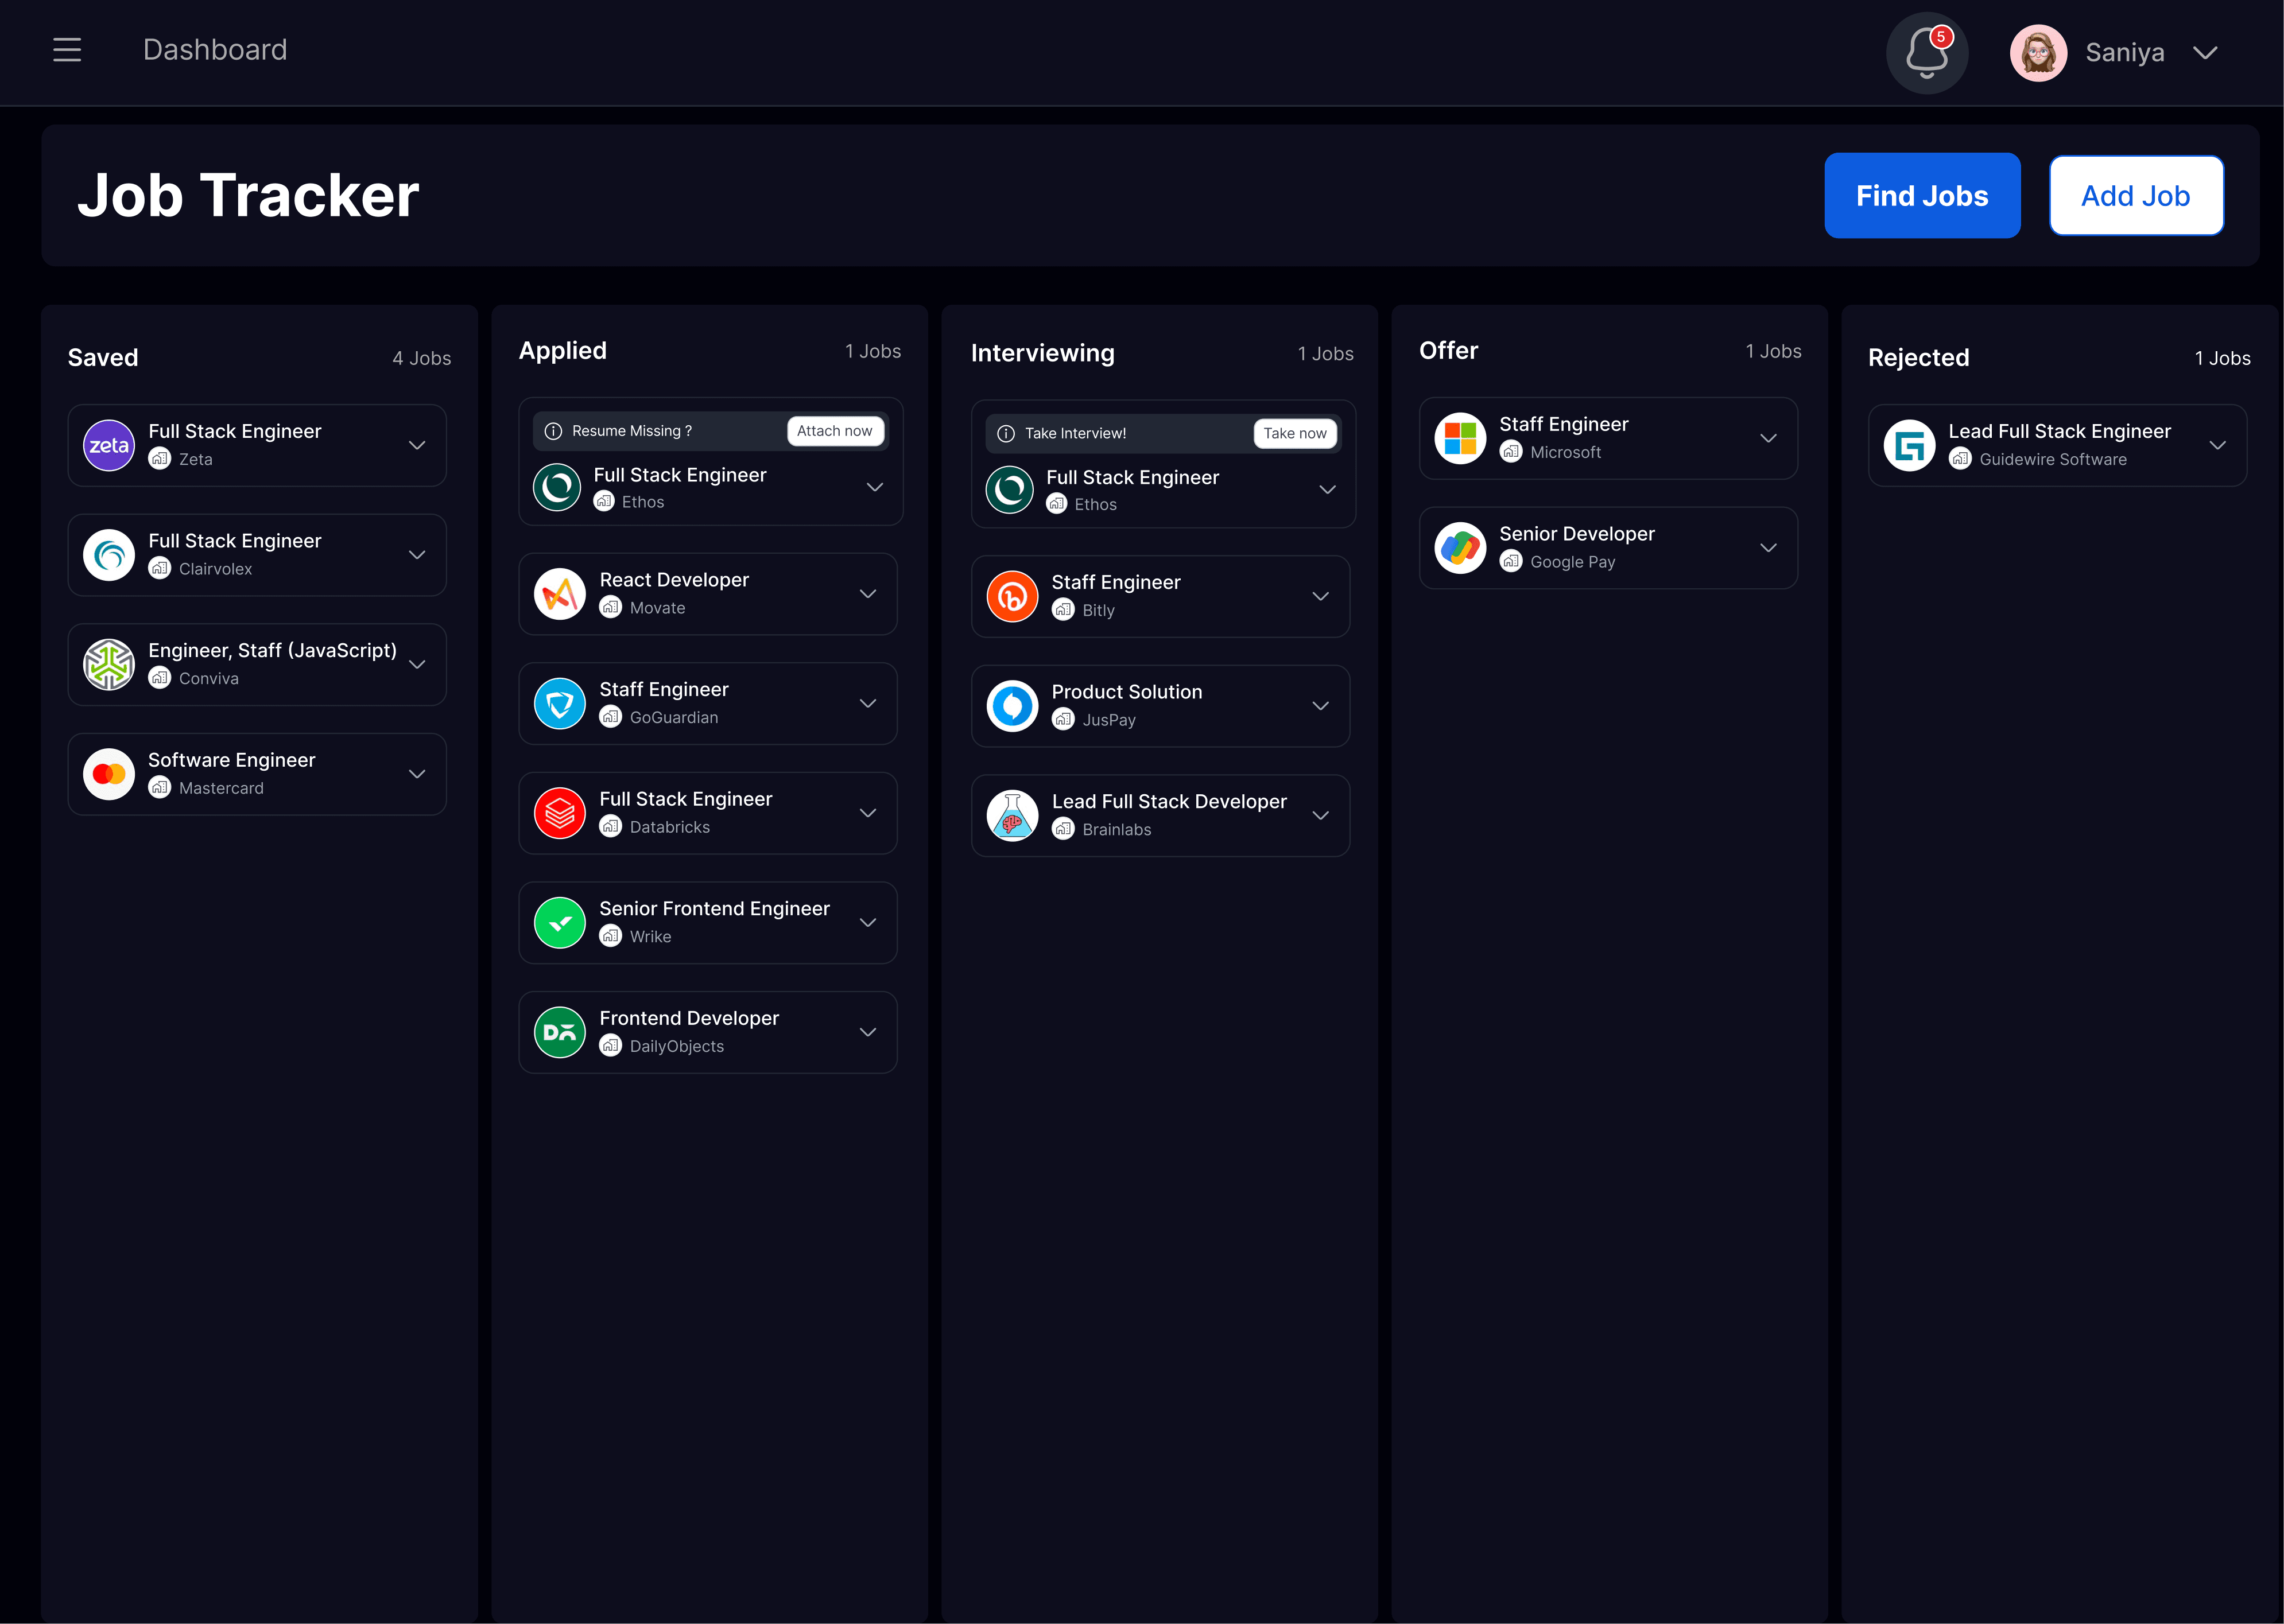Click info icon beside Resume Missing
2284x1624 pixels.
[553, 431]
